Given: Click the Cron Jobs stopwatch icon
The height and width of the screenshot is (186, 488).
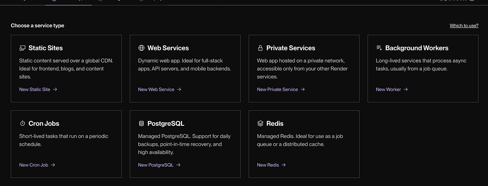Looking at the screenshot, I should [x=22, y=123].
